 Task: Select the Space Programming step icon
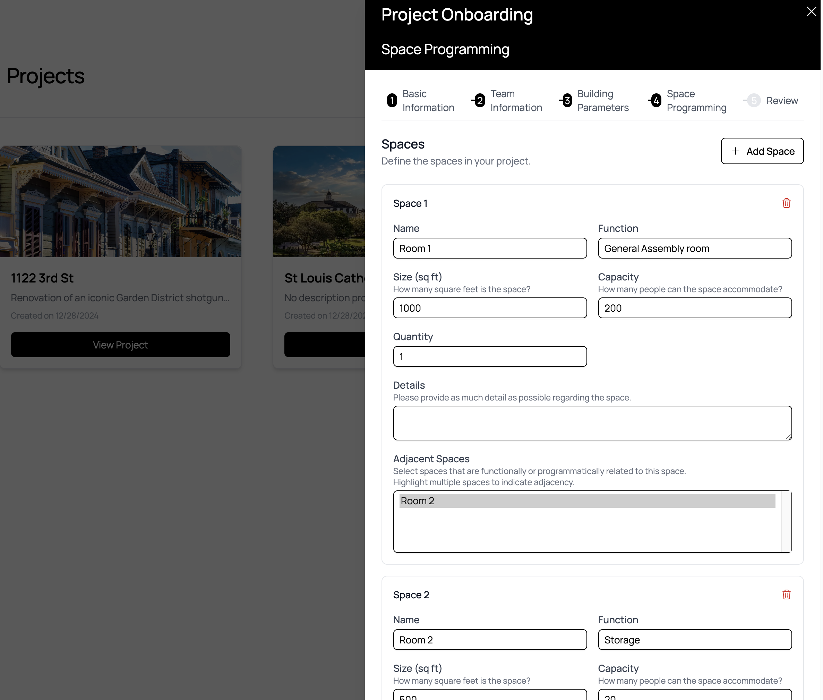[656, 101]
